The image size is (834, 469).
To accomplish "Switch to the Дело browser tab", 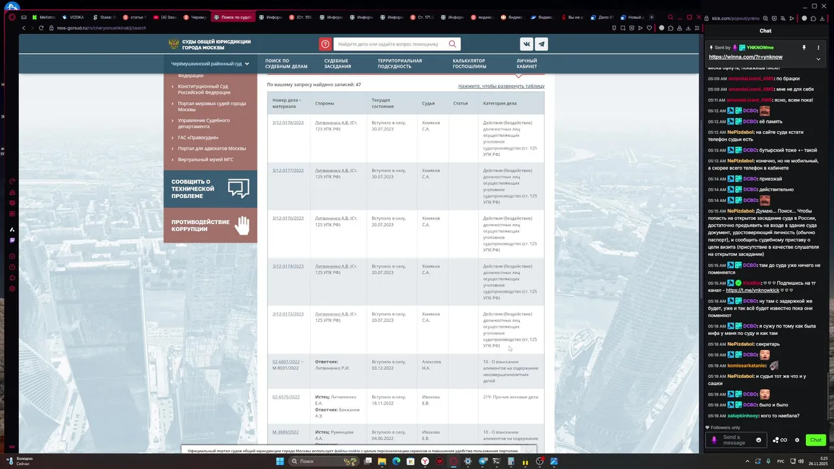I will point(602,18).
